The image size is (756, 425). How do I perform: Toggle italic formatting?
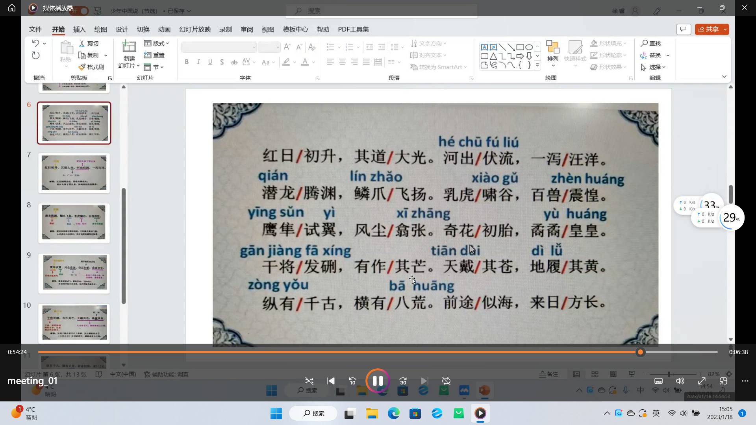198,62
